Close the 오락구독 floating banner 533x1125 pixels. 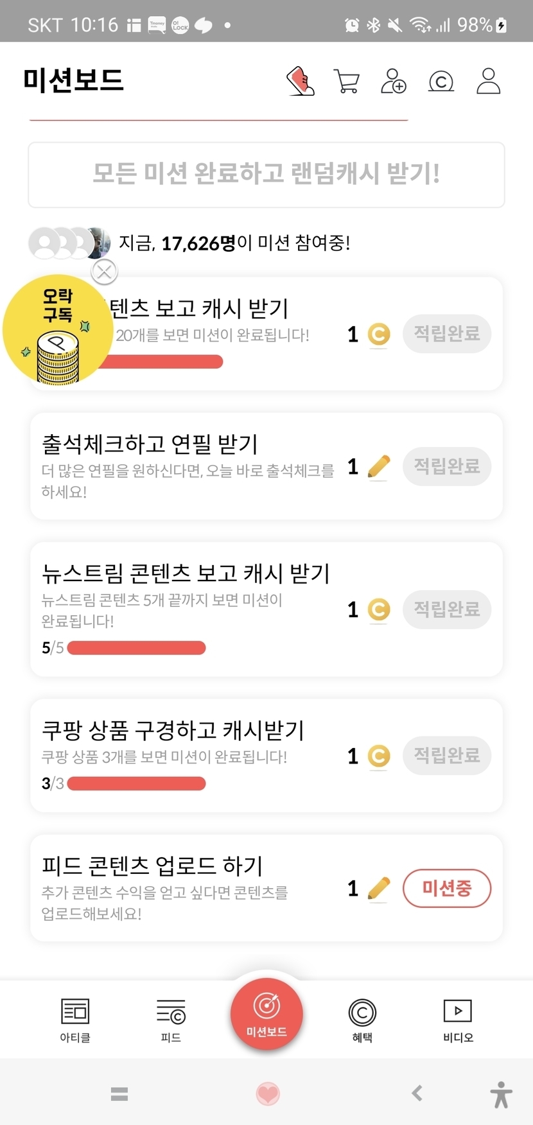pyautogui.click(x=104, y=272)
